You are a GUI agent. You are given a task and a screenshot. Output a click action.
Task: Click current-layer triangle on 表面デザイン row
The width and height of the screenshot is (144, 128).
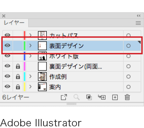[x=139, y=42]
